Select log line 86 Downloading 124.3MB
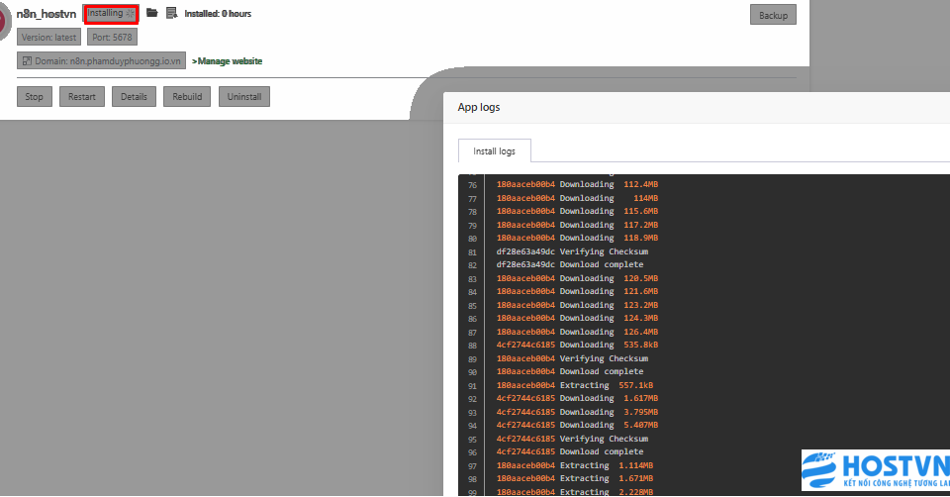The image size is (950, 497). coord(577,318)
